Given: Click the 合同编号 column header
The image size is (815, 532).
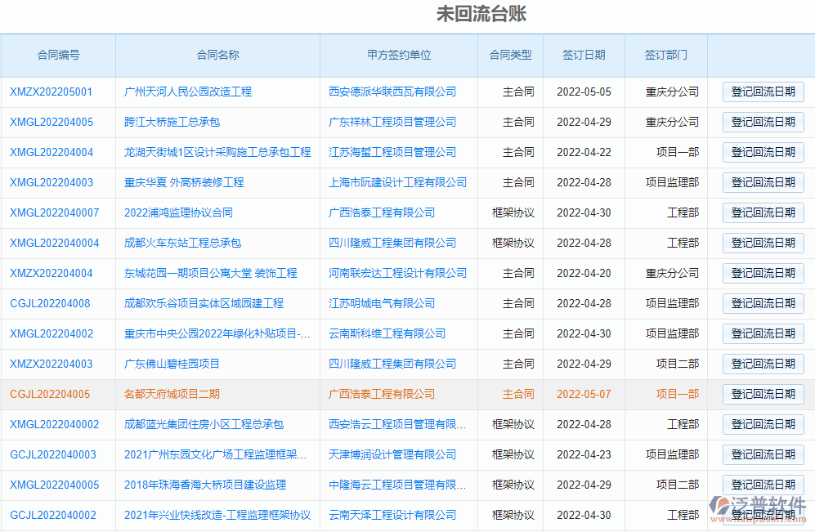Looking at the screenshot, I should tap(58, 55).
